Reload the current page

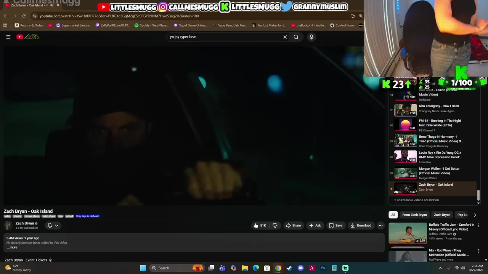coord(24,16)
